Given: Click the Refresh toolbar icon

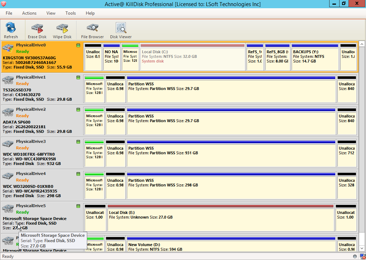Looking at the screenshot, I should 11,30.
